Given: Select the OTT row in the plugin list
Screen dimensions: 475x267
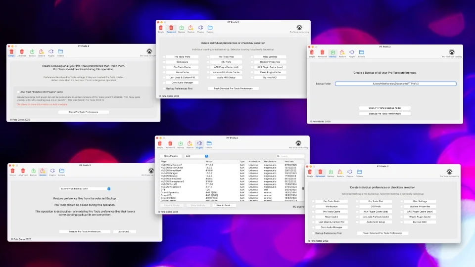Looking at the screenshot, I should [232, 190].
